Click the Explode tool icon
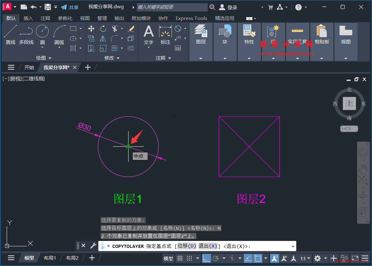This screenshot has width=372, height=266. 131,38
